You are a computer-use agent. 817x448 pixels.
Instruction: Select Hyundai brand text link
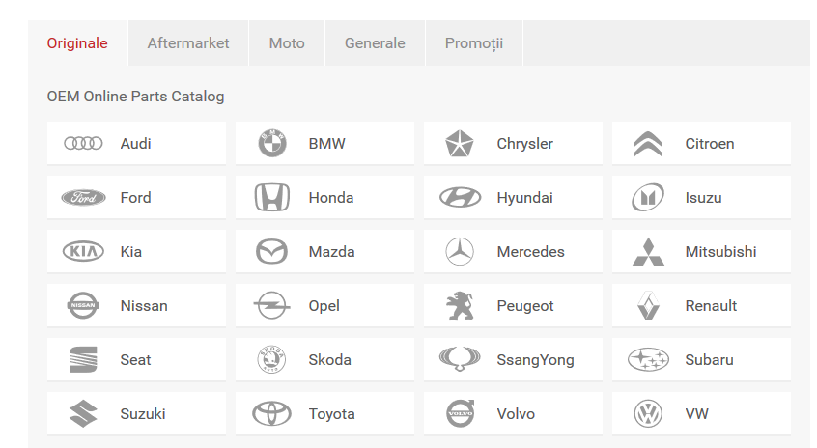point(524,198)
